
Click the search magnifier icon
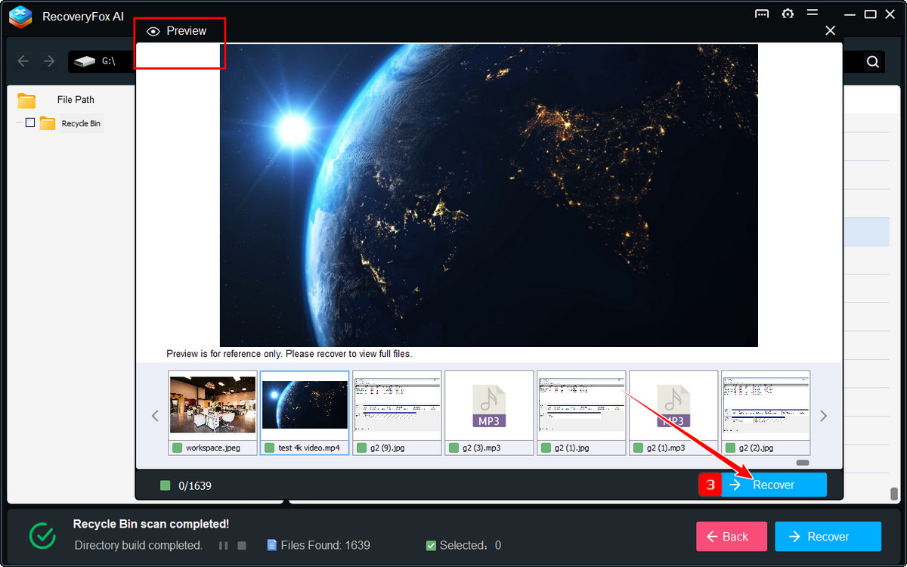tap(873, 61)
